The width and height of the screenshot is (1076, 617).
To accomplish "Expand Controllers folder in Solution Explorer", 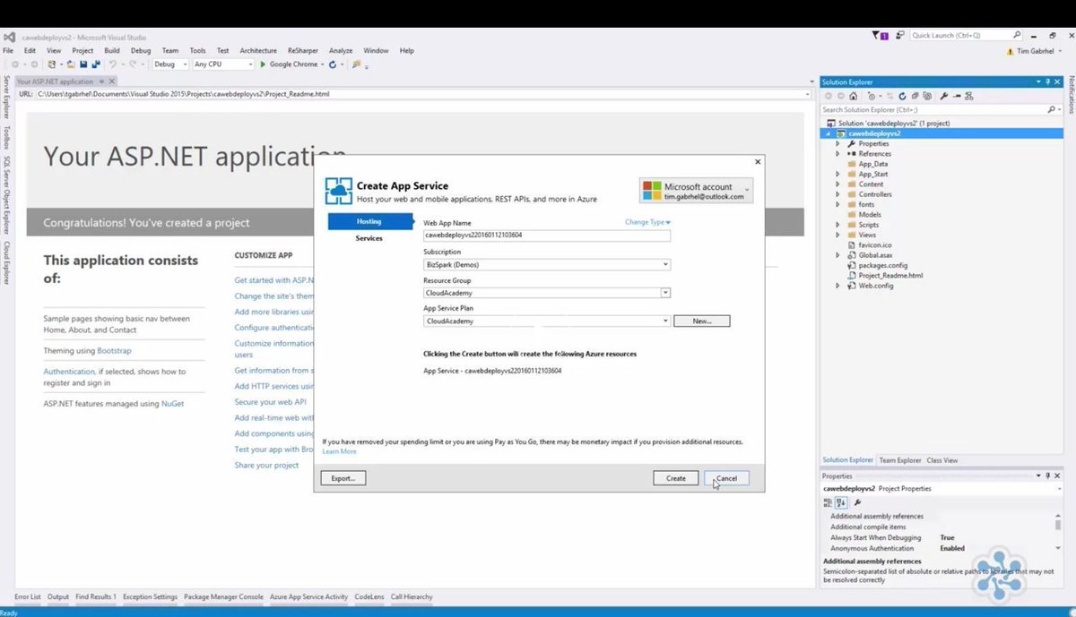I will [x=838, y=194].
